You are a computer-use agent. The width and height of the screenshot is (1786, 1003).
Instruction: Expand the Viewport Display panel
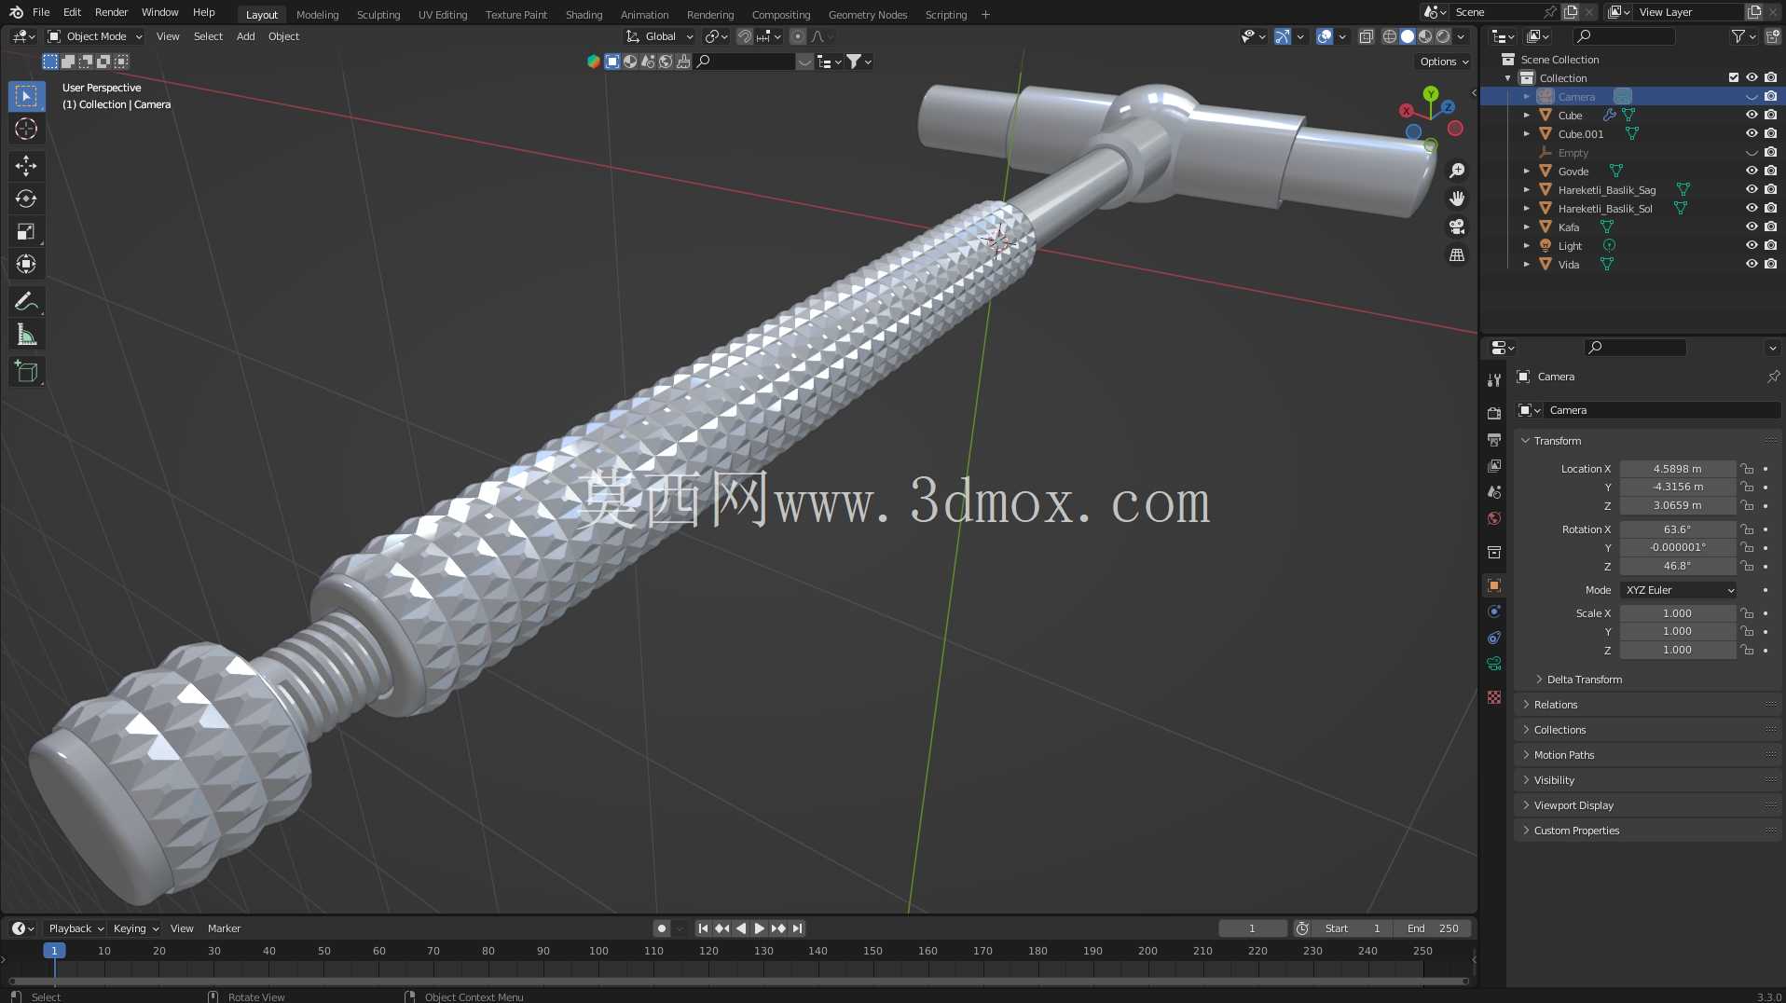click(1573, 805)
